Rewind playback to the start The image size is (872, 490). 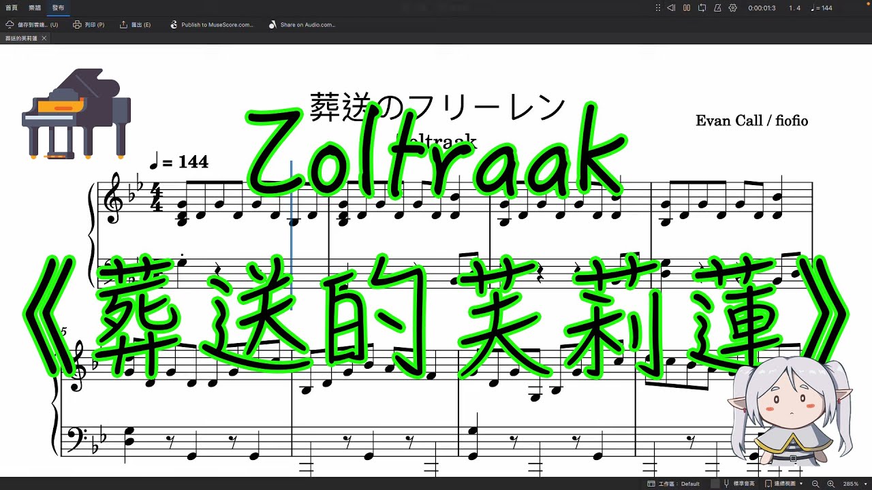671,8
